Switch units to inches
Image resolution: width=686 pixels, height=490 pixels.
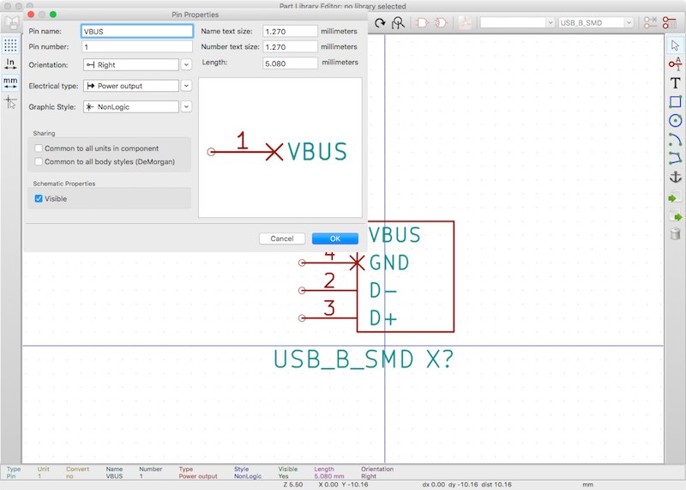pyautogui.click(x=10, y=64)
